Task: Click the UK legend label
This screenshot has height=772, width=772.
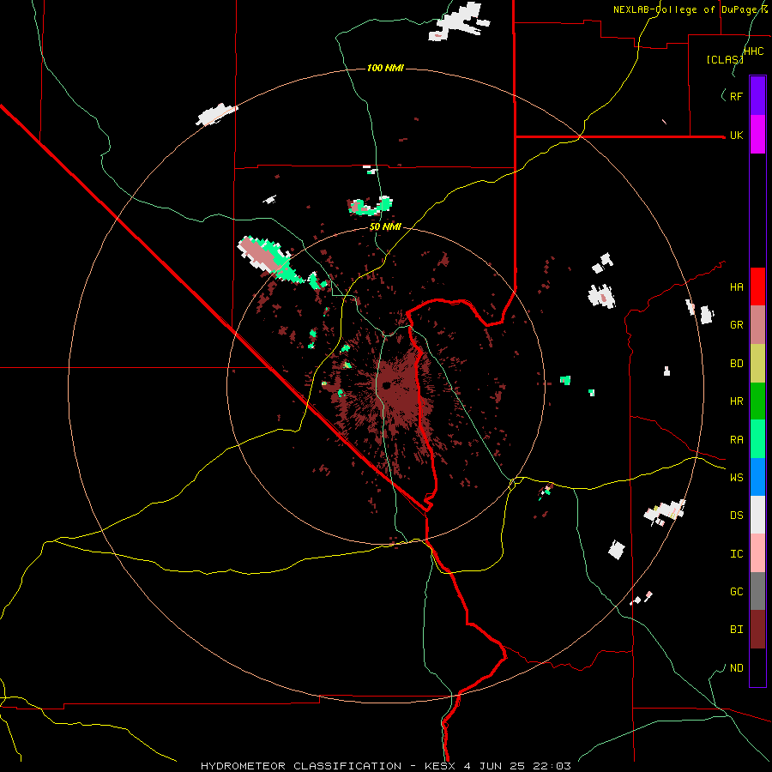Action: point(736,135)
